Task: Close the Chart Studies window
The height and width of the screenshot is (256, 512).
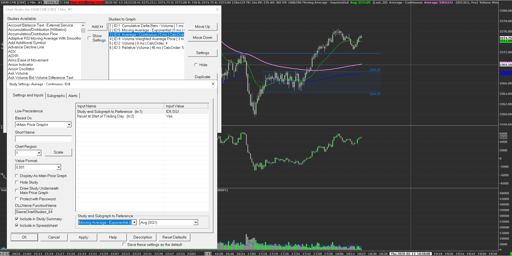Action: [217, 9]
